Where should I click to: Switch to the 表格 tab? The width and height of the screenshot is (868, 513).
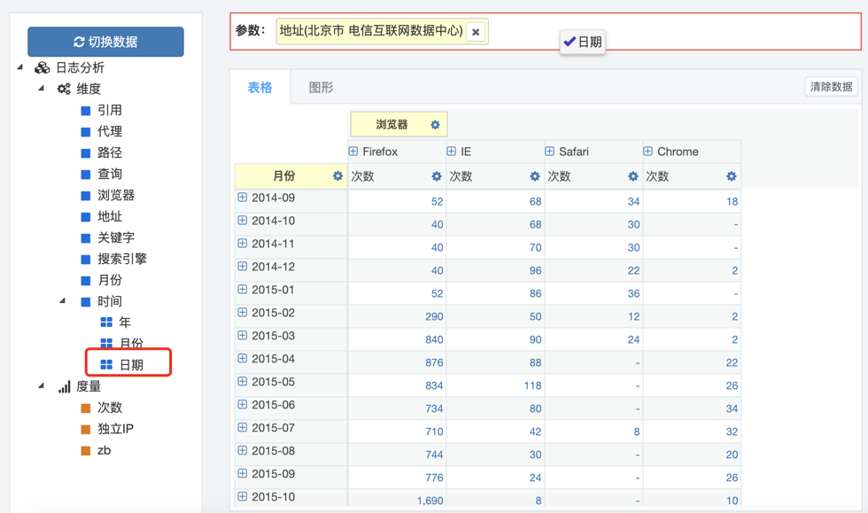[x=260, y=88]
